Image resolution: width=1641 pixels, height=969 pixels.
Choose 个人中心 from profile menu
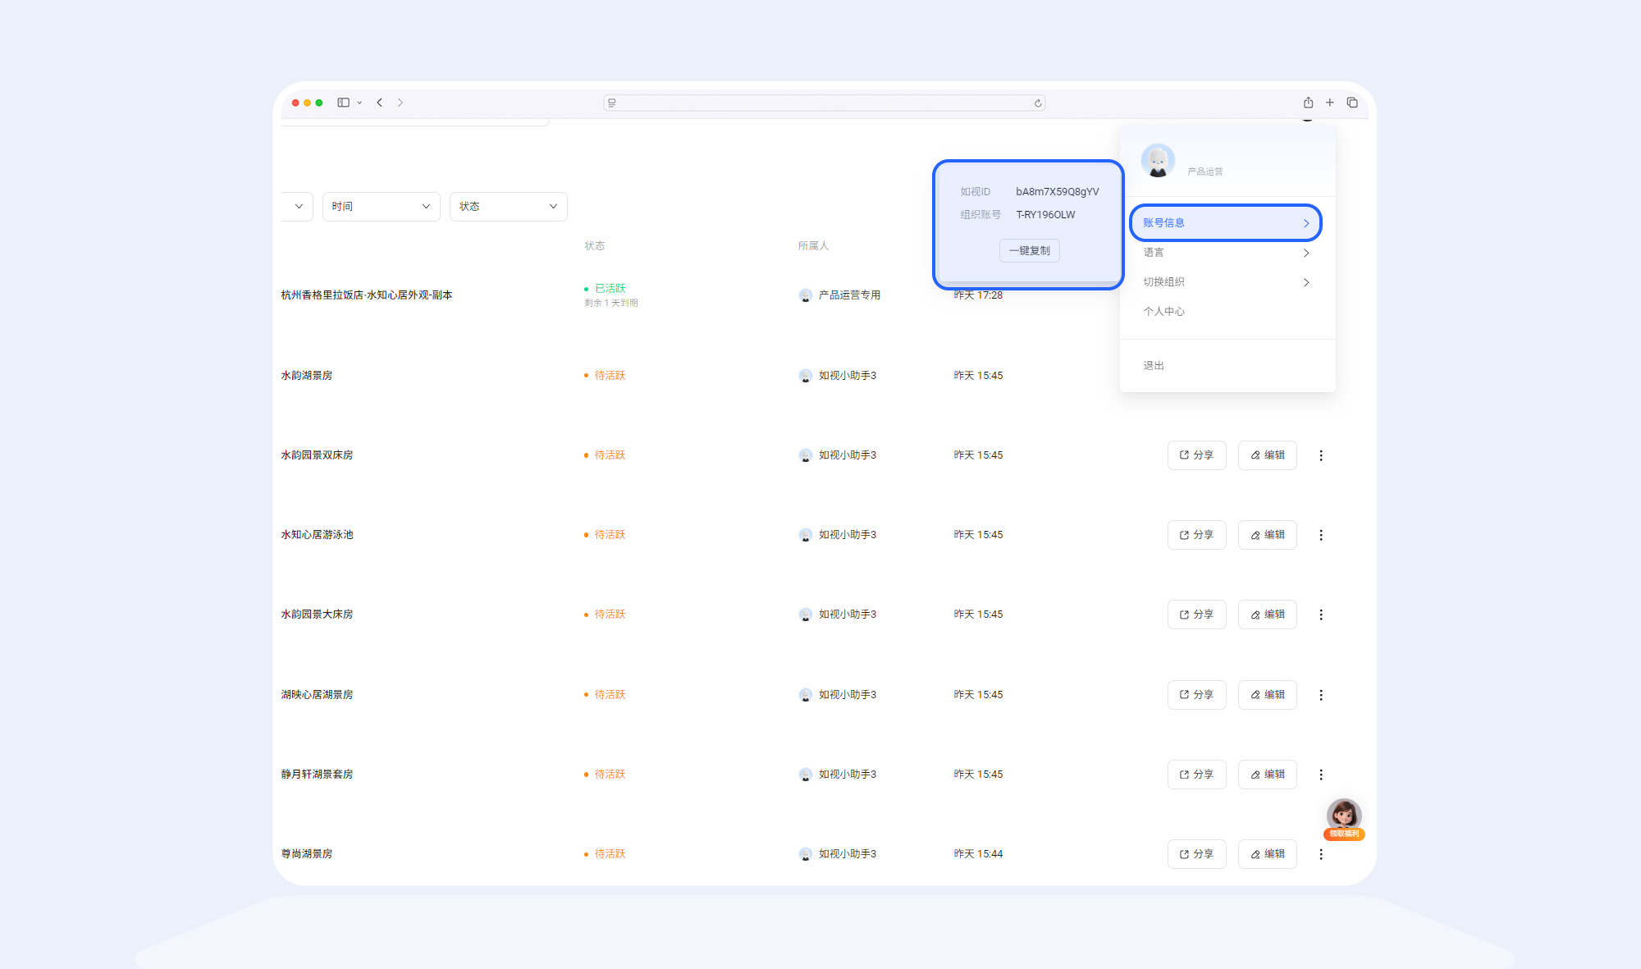click(x=1164, y=312)
